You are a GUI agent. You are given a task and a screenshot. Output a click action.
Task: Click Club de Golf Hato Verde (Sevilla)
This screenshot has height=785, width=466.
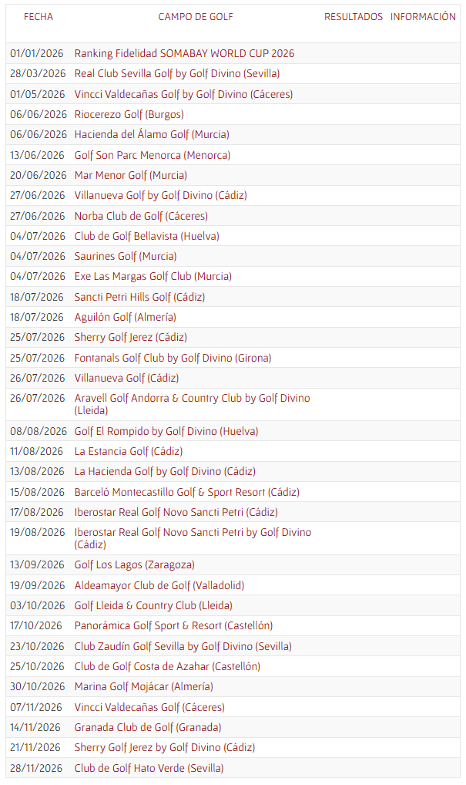(x=149, y=768)
